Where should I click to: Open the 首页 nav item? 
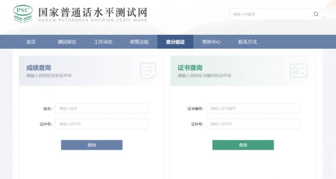31,42
